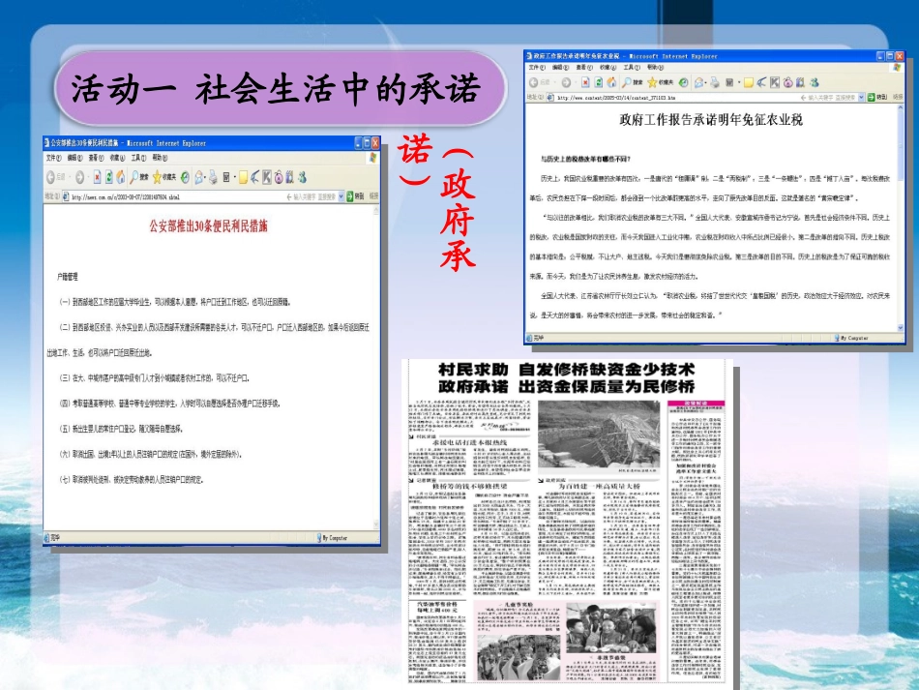
Task: Click the newspaper headline 村民求助 自发修桥缺资金少技术
Action: tap(566, 370)
